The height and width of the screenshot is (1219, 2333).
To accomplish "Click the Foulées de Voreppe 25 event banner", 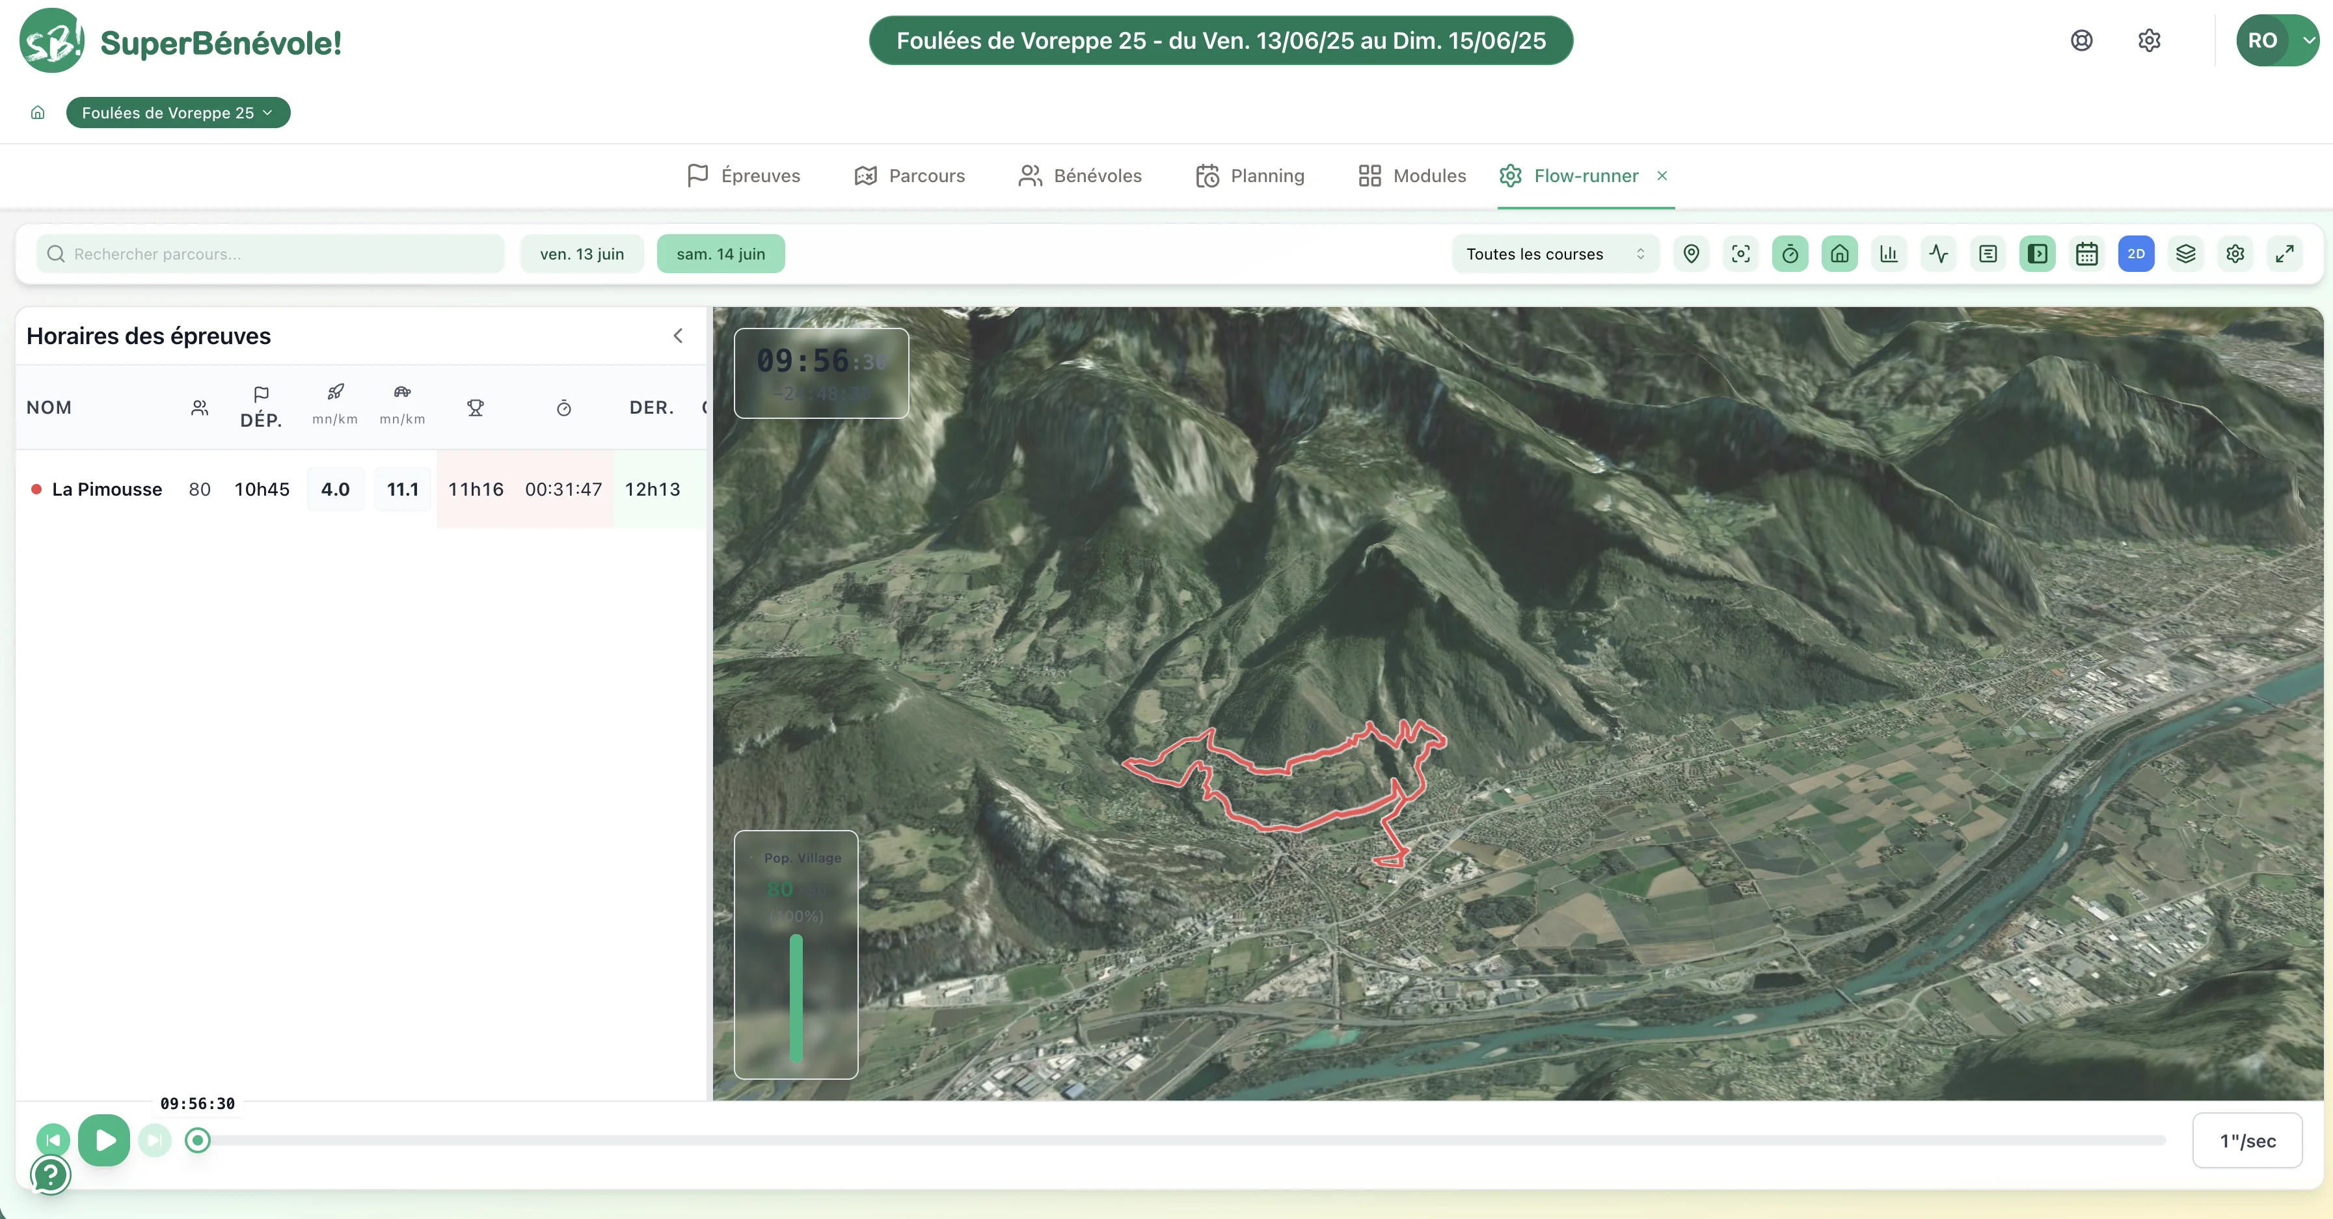I will pyautogui.click(x=1221, y=41).
